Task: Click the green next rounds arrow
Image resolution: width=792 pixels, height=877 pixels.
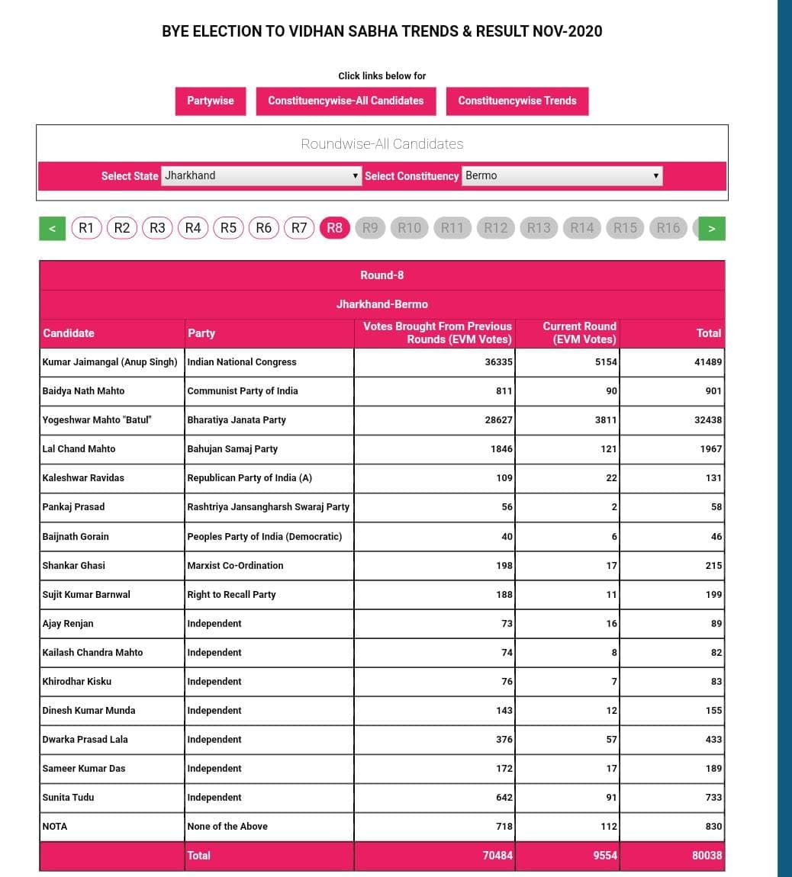Action: 711,228
